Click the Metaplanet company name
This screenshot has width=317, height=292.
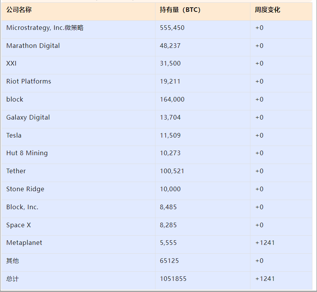coord(24,243)
